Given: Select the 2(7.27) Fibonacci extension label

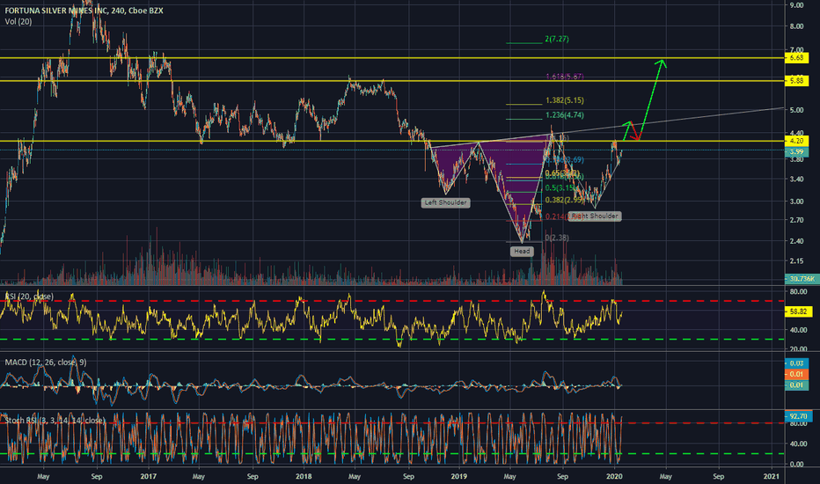Looking at the screenshot, I should pos(556,39).
